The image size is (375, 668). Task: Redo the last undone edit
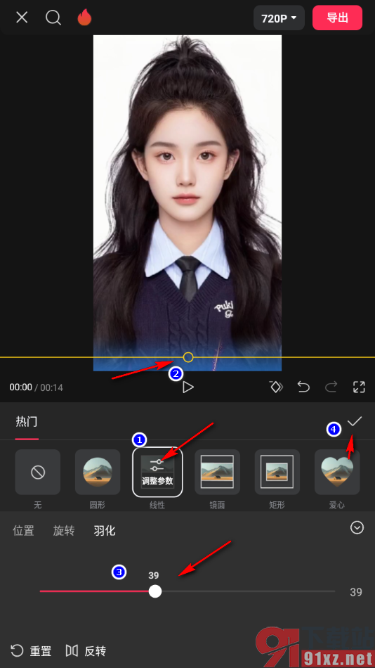click(331, 387)
